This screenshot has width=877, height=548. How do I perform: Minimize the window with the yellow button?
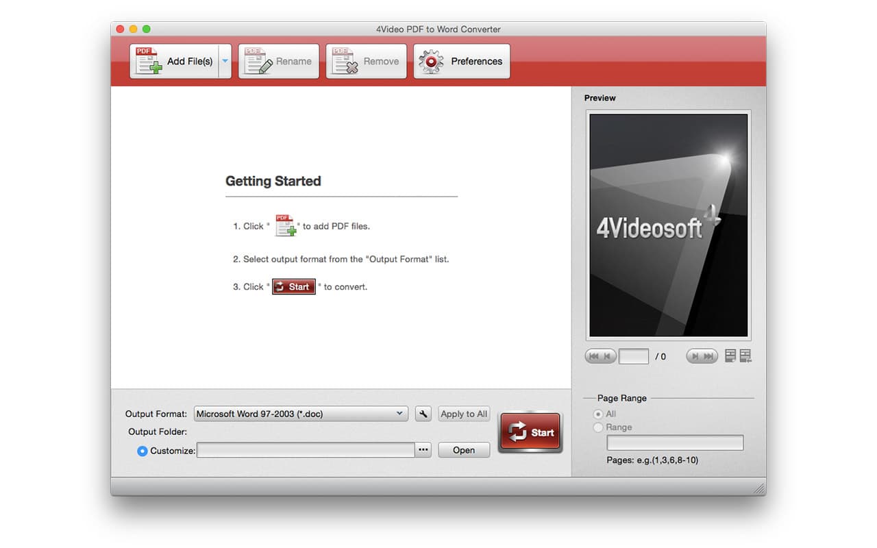(133, 29)
